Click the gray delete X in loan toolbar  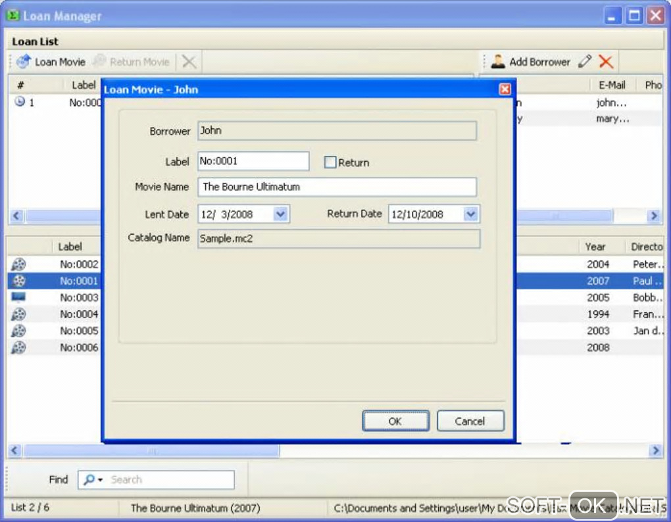tap(189, 62)
